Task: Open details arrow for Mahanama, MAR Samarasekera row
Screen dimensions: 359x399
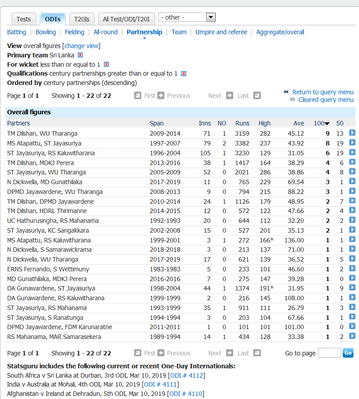Action: [x=352, y=336]
